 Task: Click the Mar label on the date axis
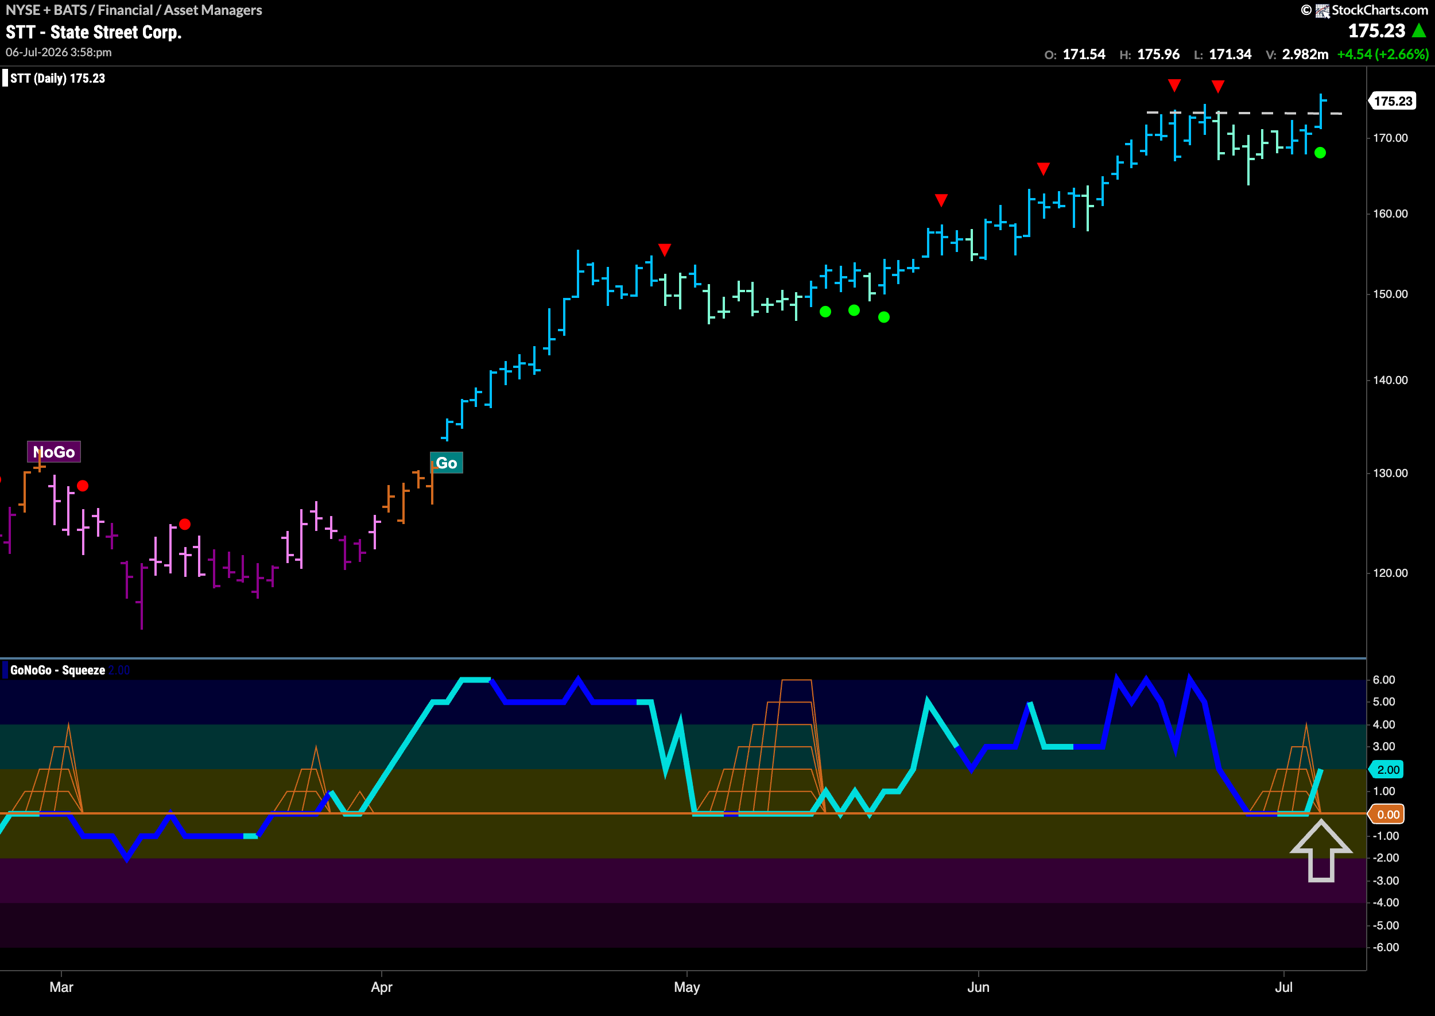61,987
